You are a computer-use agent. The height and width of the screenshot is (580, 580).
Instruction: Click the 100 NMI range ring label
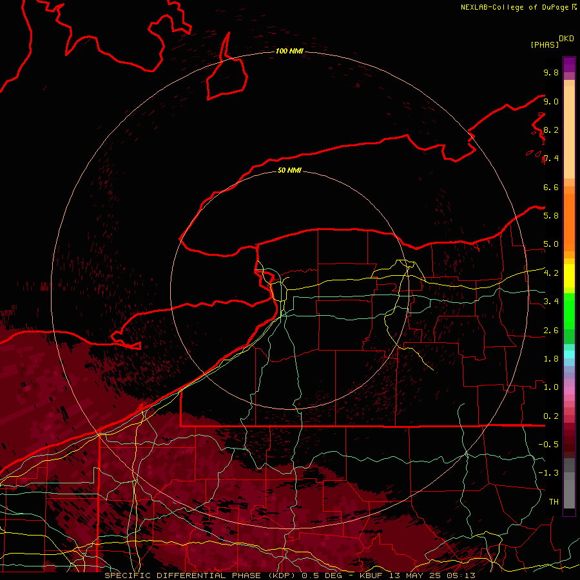289,51
